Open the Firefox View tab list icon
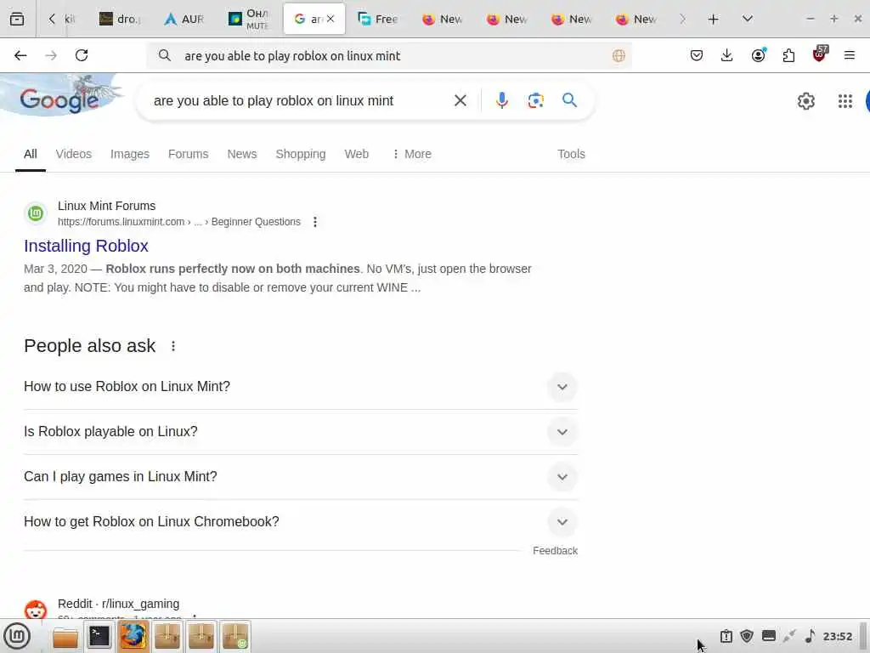The height and width of the screenshot is (653, 870). pos(17,19)
